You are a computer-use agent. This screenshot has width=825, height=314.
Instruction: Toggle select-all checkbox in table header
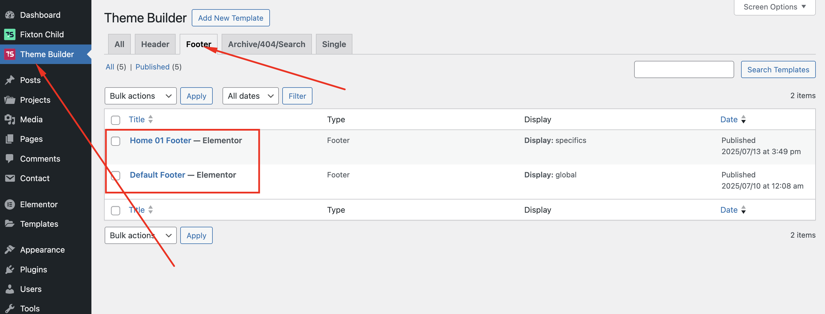pyautogui.click(x=116, y=120)
